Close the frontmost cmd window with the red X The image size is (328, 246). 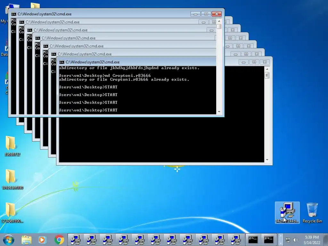pos(217,14)
